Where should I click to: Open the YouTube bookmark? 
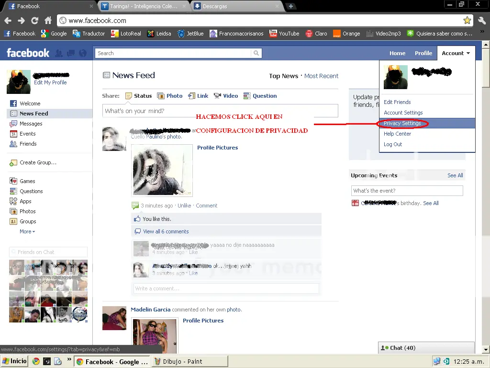tap(284, 34)
